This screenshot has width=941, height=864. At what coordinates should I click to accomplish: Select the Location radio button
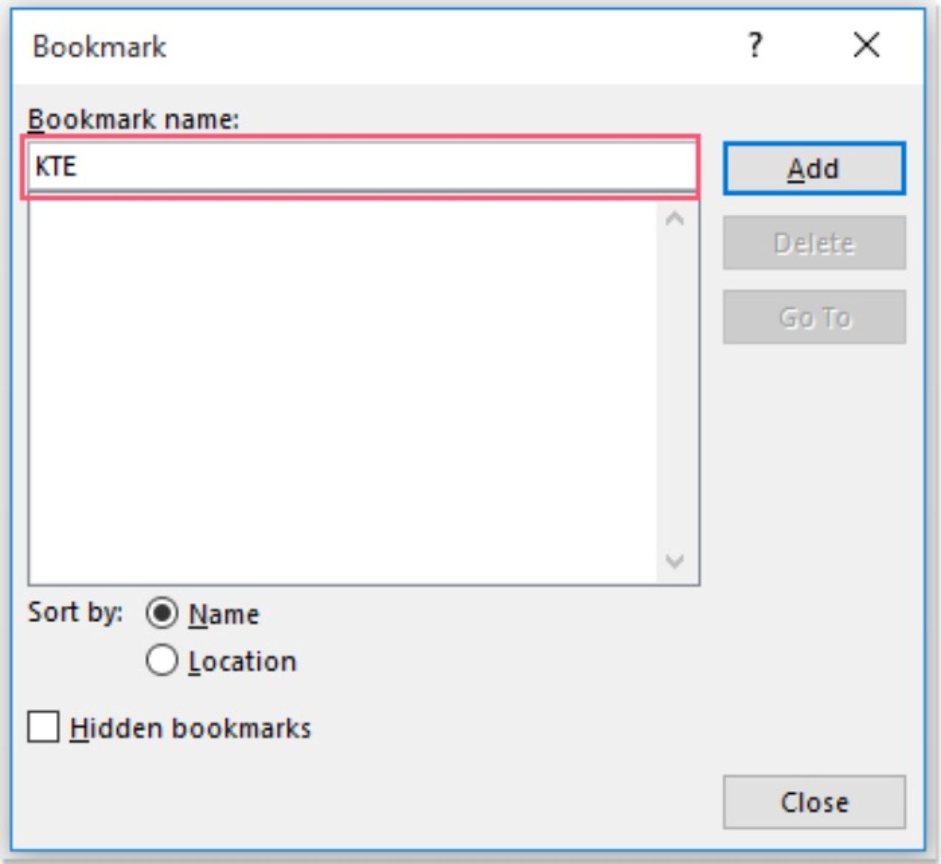(x=162, y=661)
